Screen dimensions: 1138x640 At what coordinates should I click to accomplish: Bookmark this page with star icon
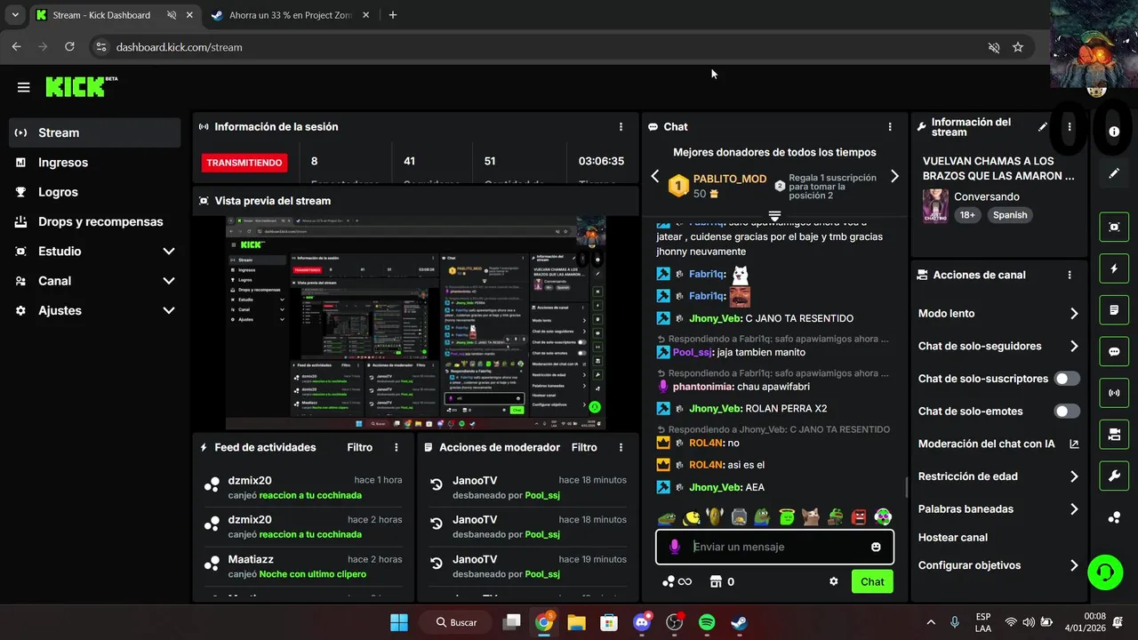pyautogui.click(x=1018, y=47)
